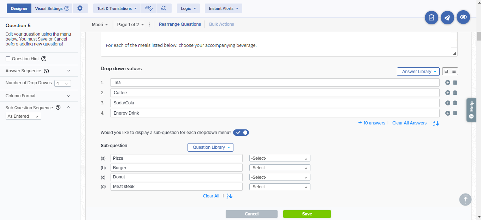
Task: Click into the Soda/Cola answer field
Action: [274, 103]
